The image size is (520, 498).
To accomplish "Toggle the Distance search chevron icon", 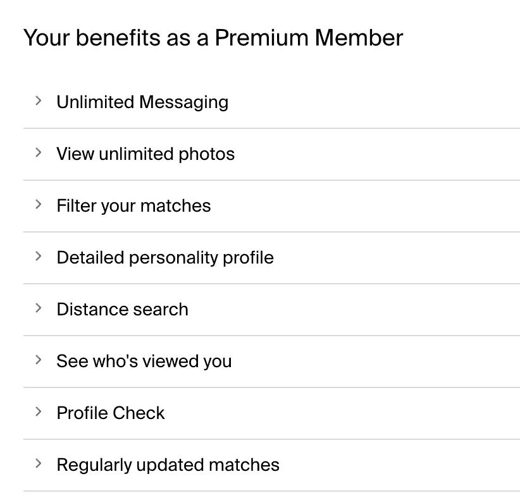I will (39, 308).
